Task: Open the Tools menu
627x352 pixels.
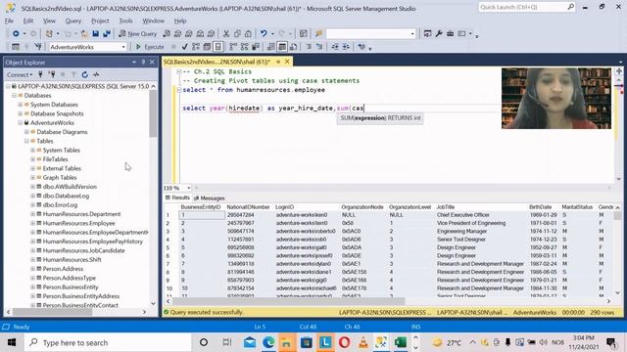Action: point(125,21)
